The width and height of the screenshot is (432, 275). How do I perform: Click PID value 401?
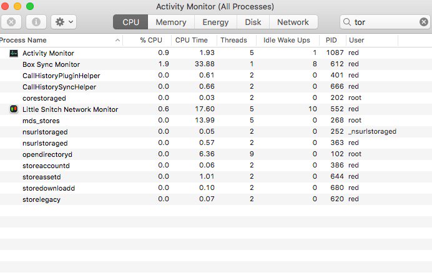tap(337, 75)
